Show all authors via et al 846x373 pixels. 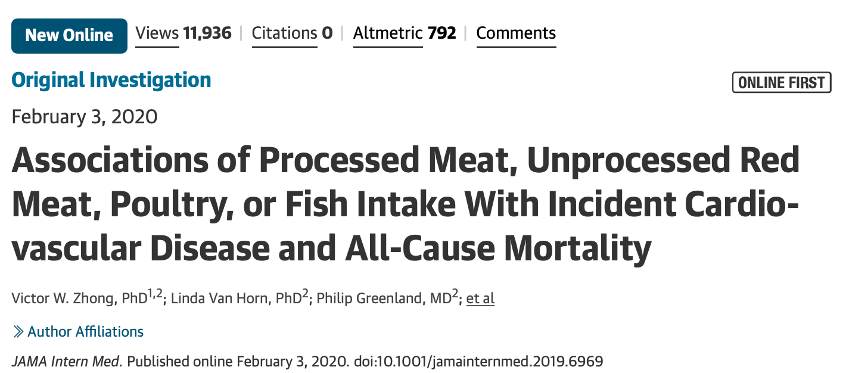tap(480, 298)
